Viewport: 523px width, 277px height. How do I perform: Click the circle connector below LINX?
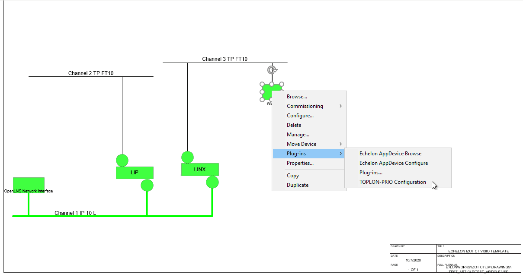pyautogui.click(x=212, y=182)
